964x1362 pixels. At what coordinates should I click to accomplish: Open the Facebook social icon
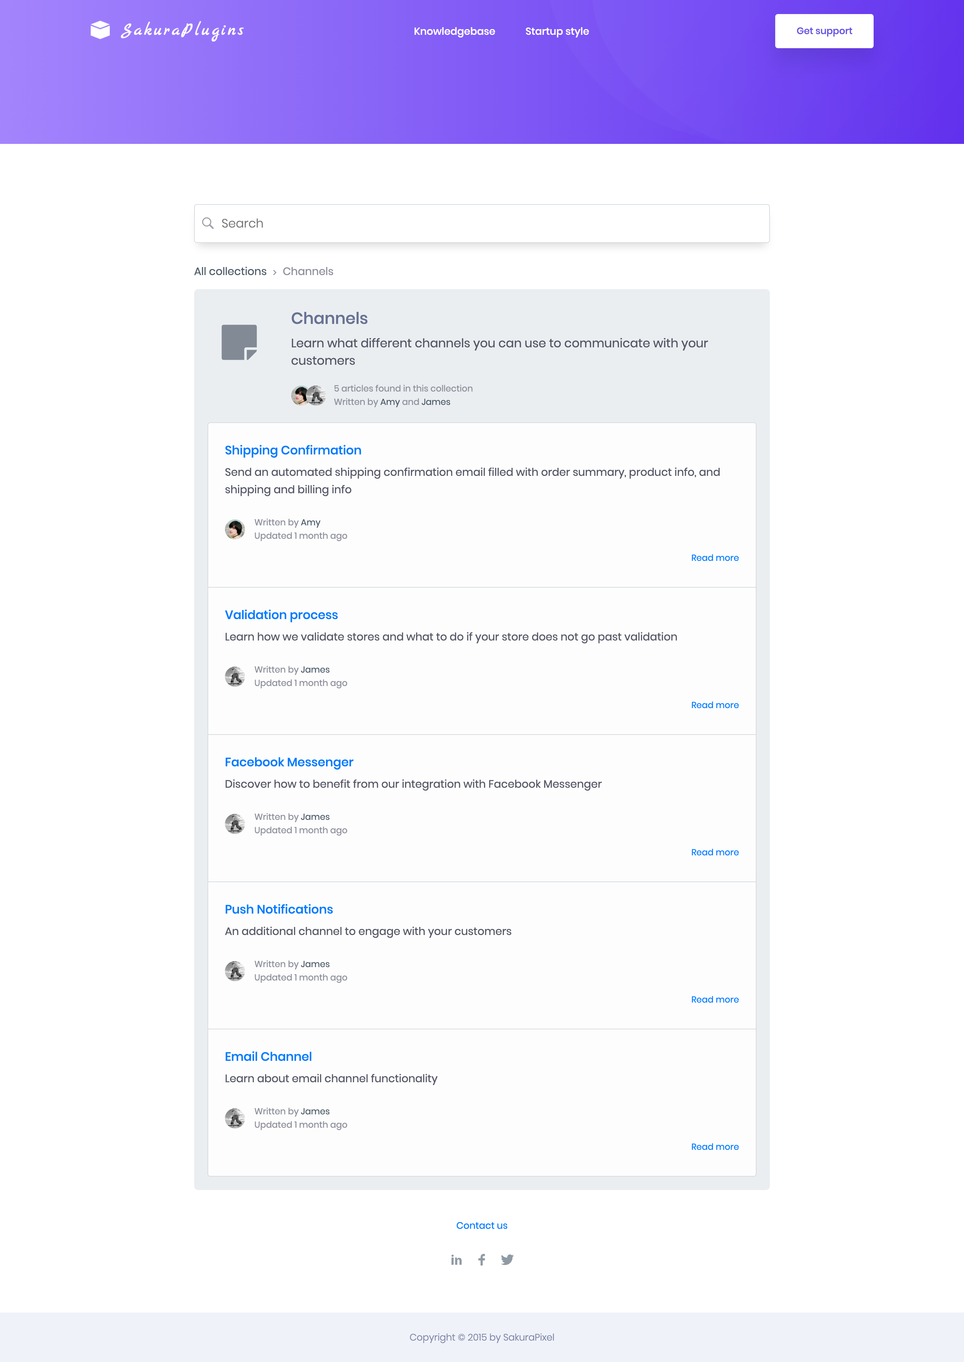click(x=482, y=1260)
